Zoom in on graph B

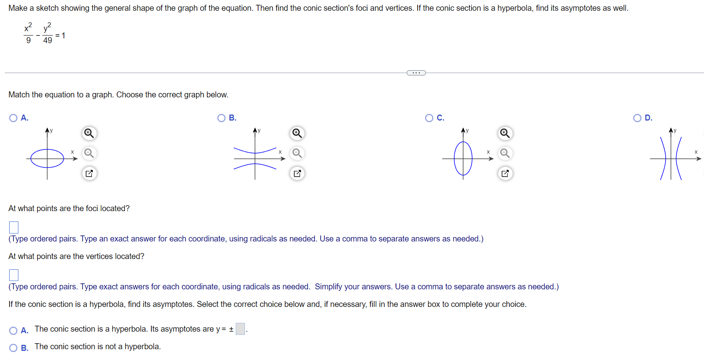296,133
